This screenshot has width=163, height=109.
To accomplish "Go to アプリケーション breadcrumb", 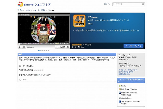I will coord(24,10).
